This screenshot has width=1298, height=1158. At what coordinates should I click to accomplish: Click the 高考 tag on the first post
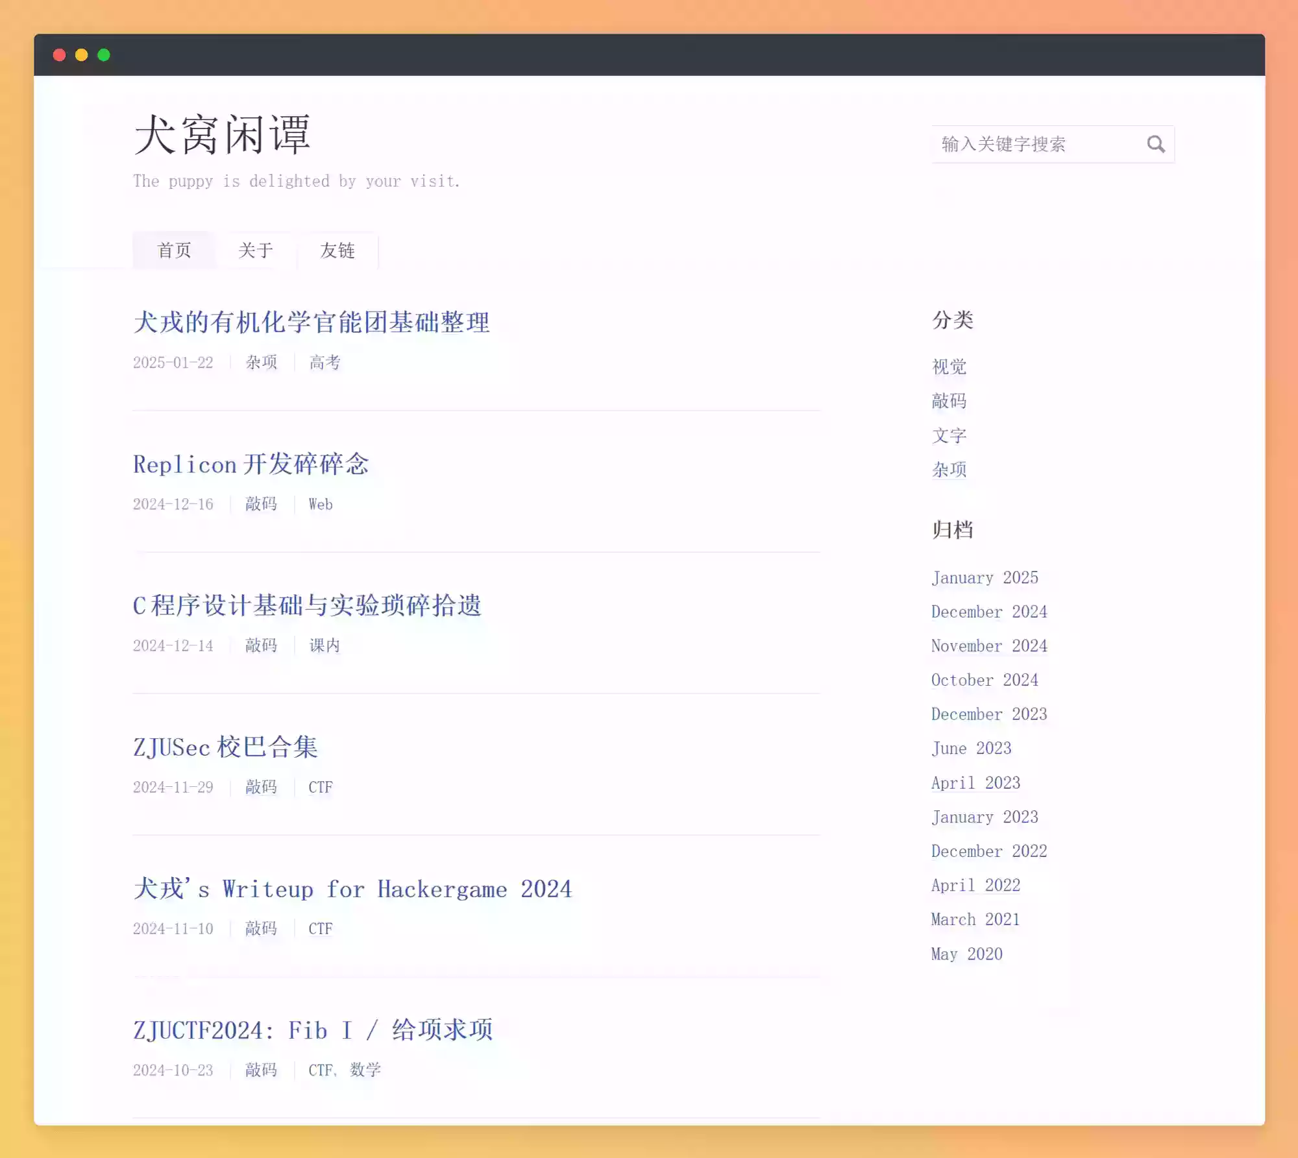coord(324,363)
